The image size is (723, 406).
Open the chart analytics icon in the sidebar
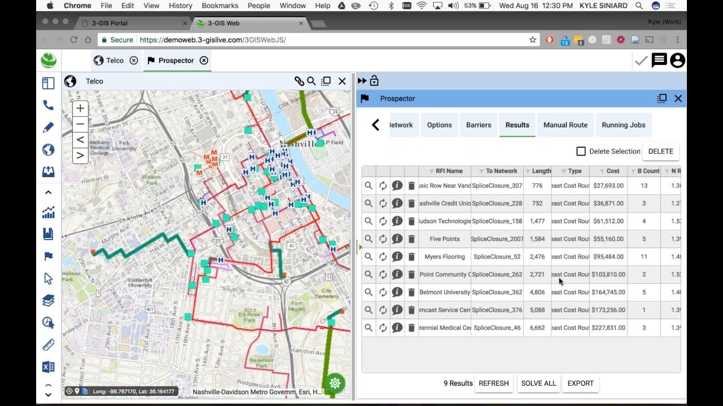click(x=48, y=213)
